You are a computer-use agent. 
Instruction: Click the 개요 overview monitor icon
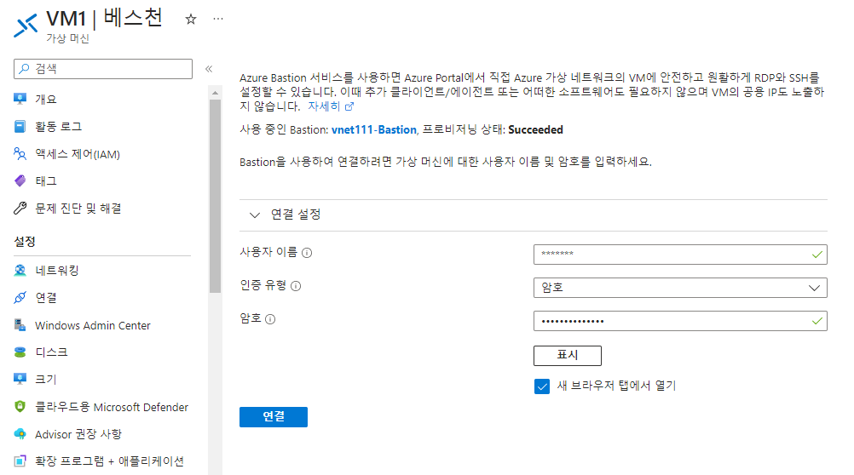pos(20,99)
